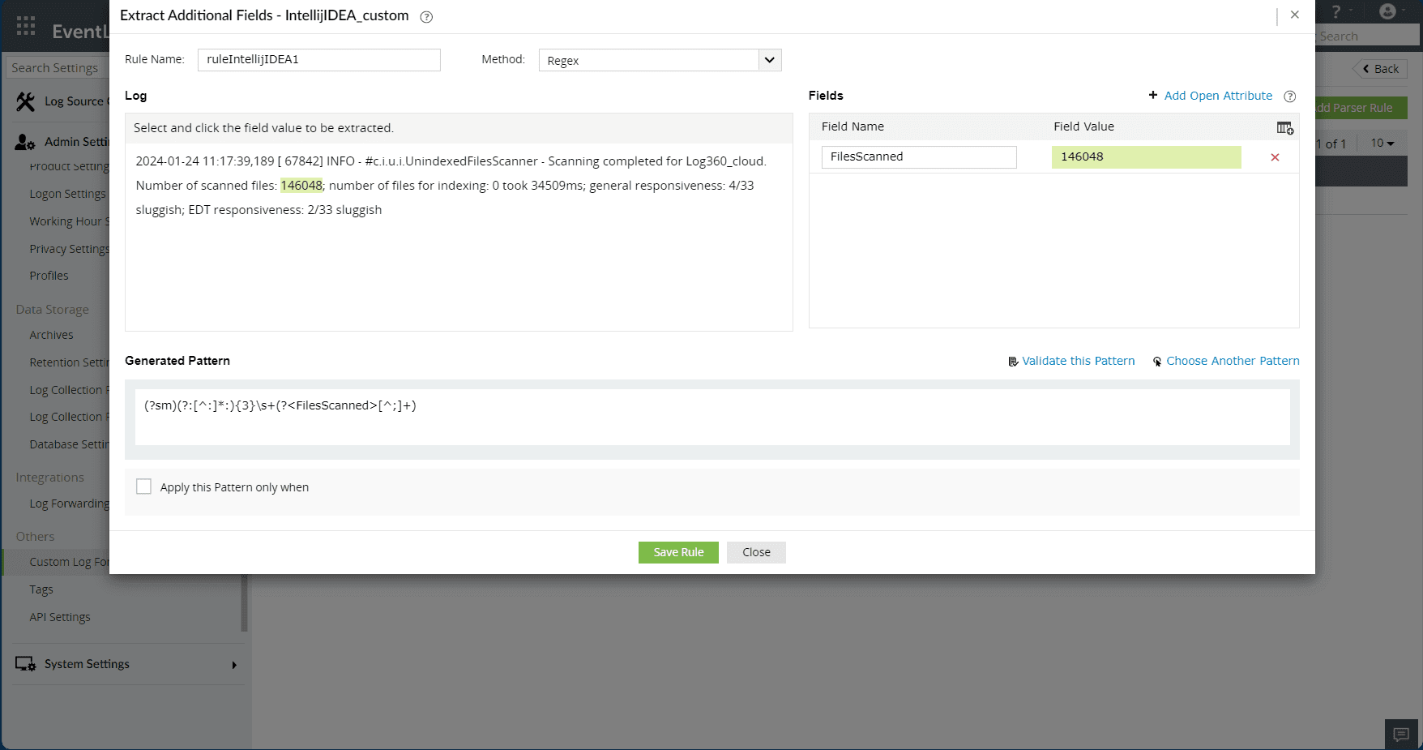This screenshot has width=1423, height=750.
Task: Click the Choose Another Pattern icon
Action: click(1157, 362)
